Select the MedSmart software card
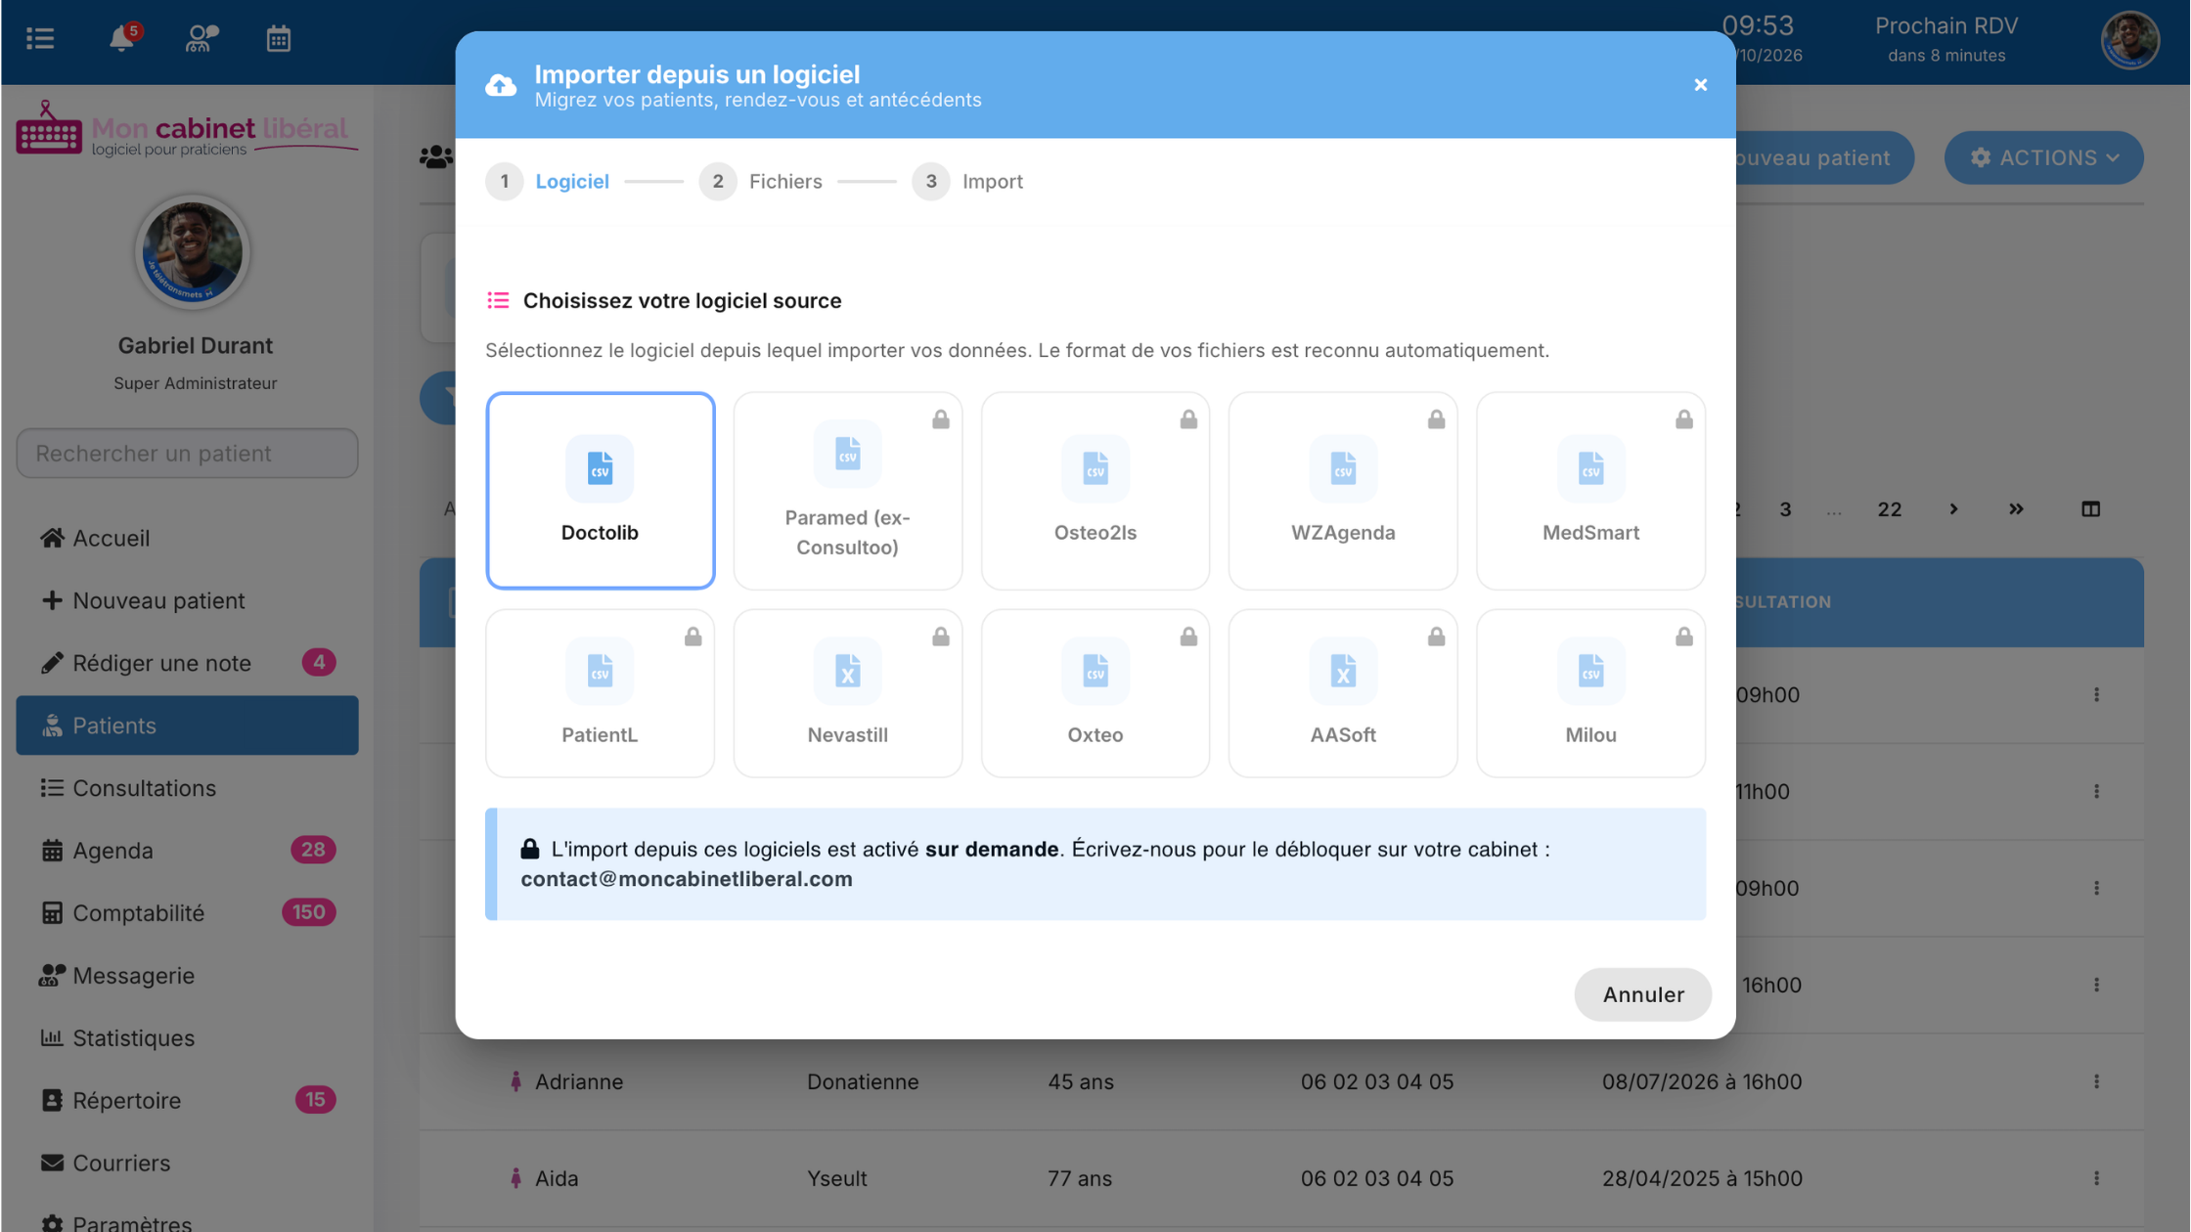This screenshot has width=2191, height=1232. pyautogui.click(x=1590, y=491)
